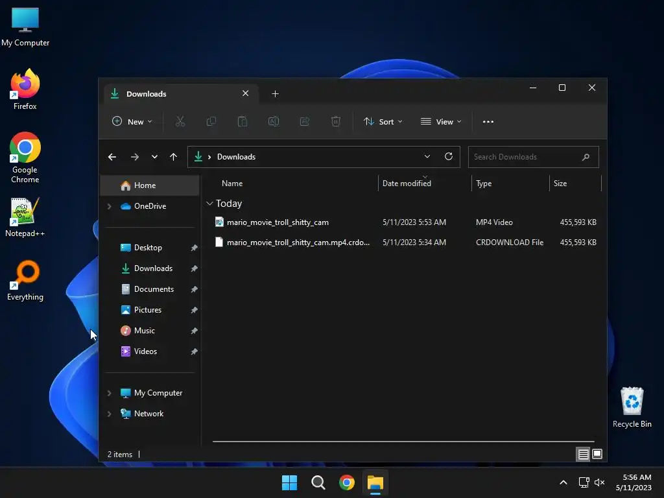Click the muted volume icon in tray
The height and width of the screenshot is (498, 664).
point(600,482)
